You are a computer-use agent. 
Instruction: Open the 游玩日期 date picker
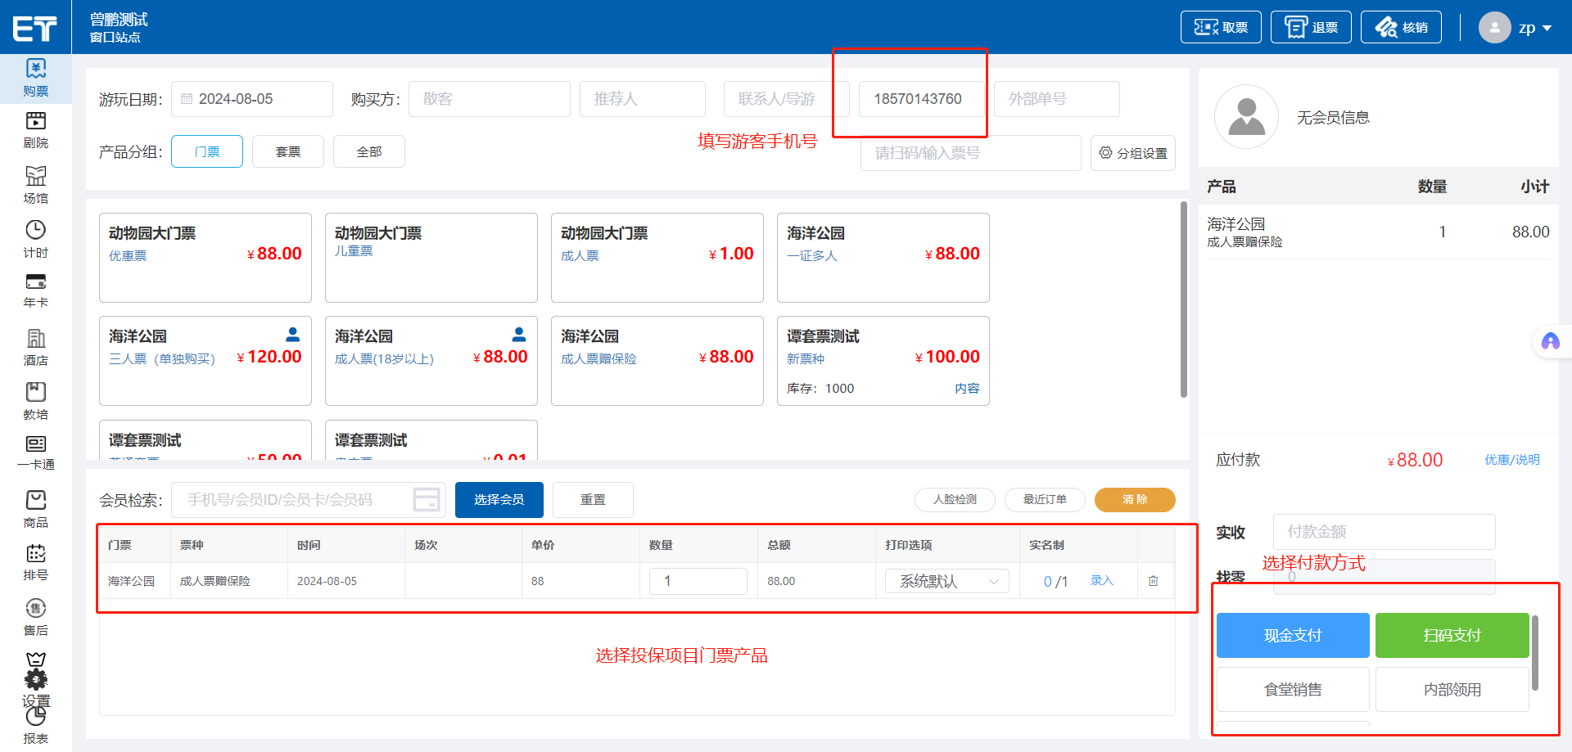point(252,99)
